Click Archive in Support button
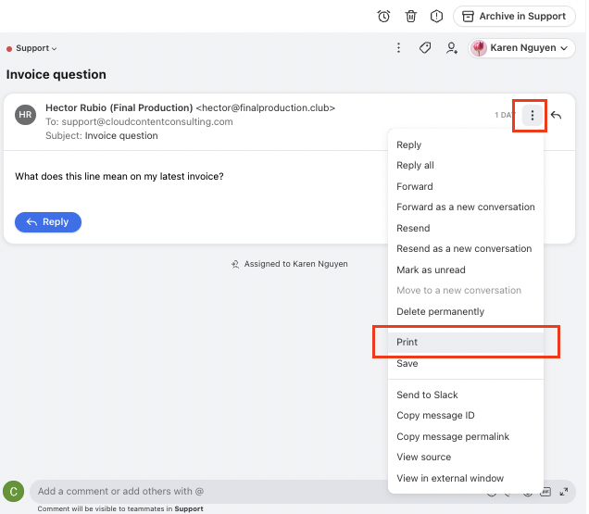 pyautogui.click(x=514, y=16)
